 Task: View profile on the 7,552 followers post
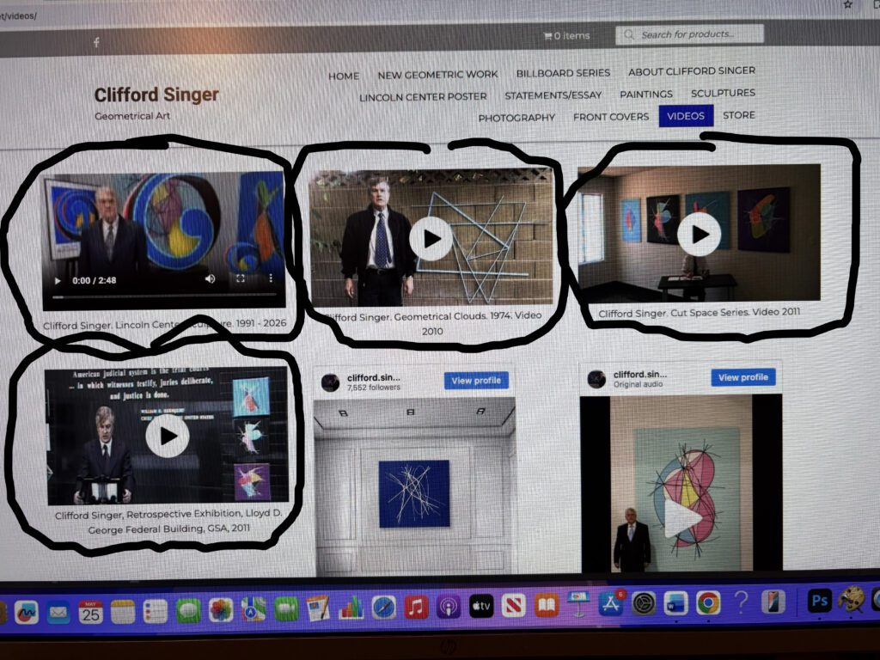(476, 381)
